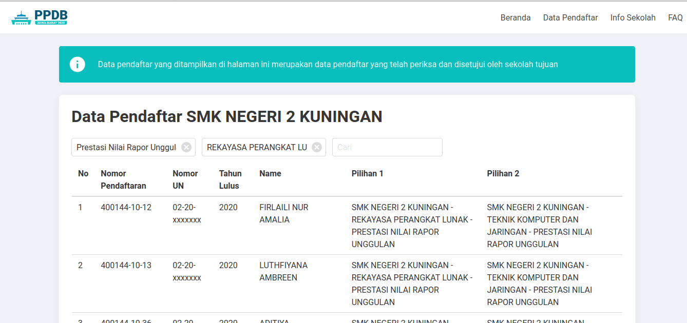Click the PPDB Jawa Barat logo
Image resolution: width=687 pixels, height=323 pixels.
[x=40, y=18]
